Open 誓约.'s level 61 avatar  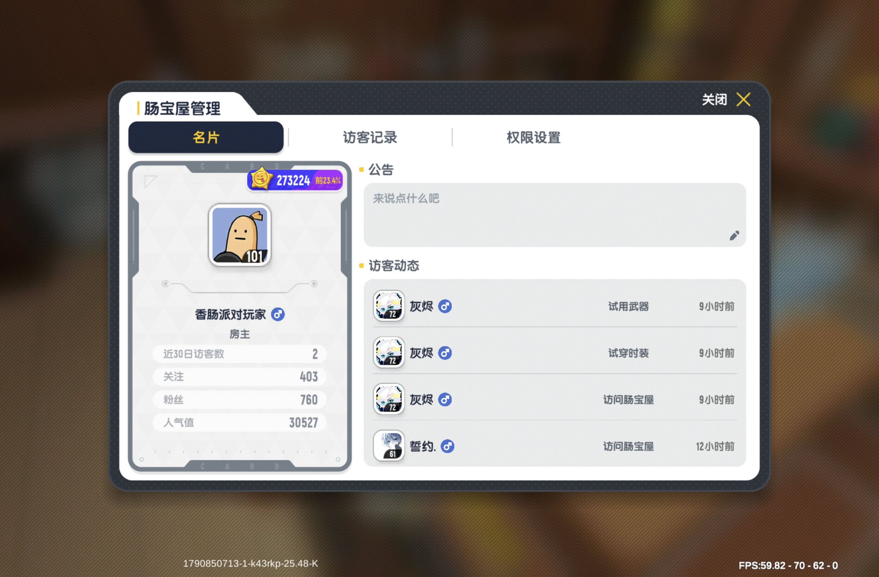[x=389, y=446]
